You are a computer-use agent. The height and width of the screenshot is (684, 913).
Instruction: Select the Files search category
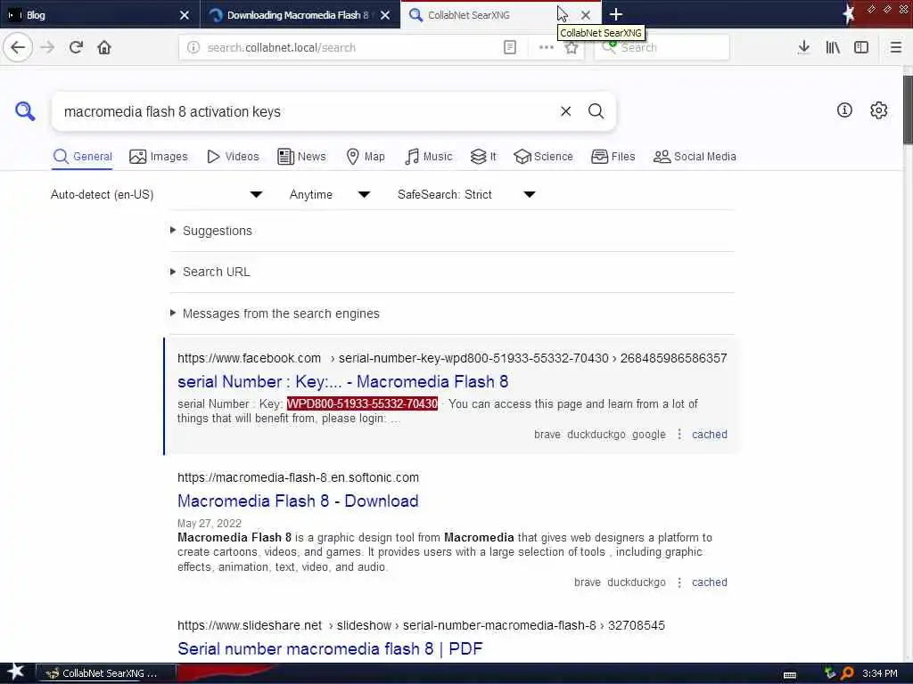613,157
